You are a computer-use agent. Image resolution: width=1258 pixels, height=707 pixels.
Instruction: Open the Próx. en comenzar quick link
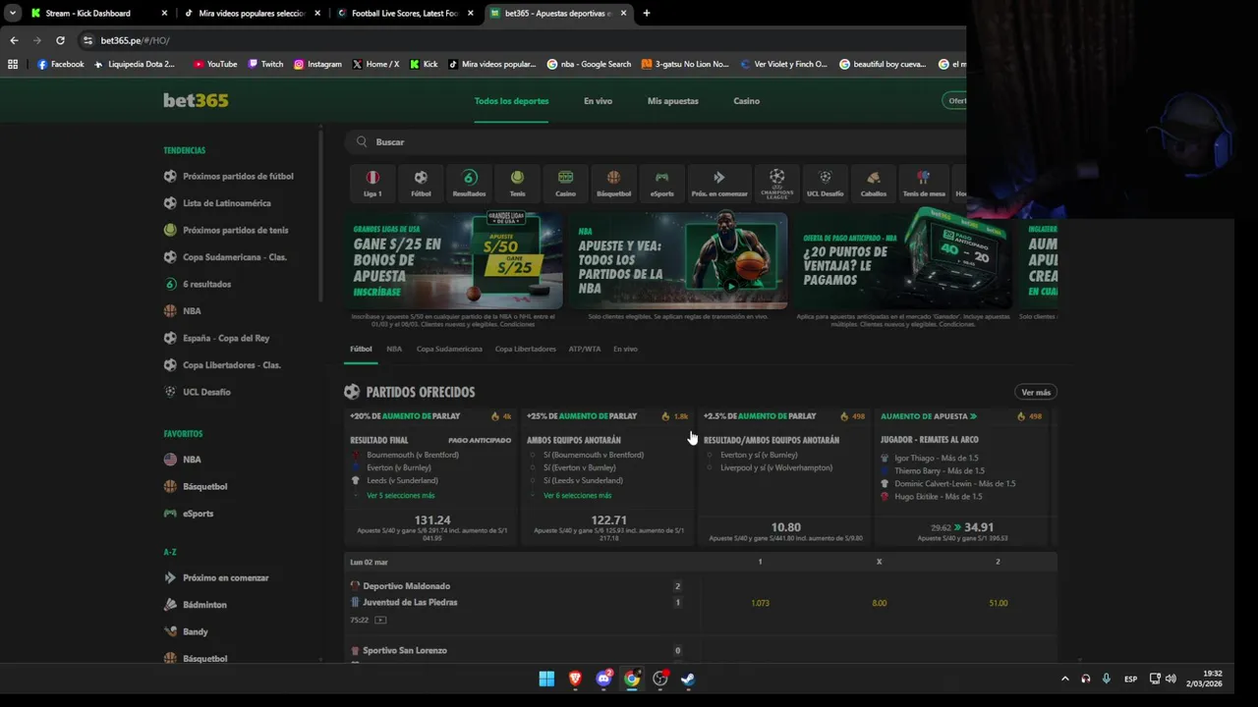719,183
